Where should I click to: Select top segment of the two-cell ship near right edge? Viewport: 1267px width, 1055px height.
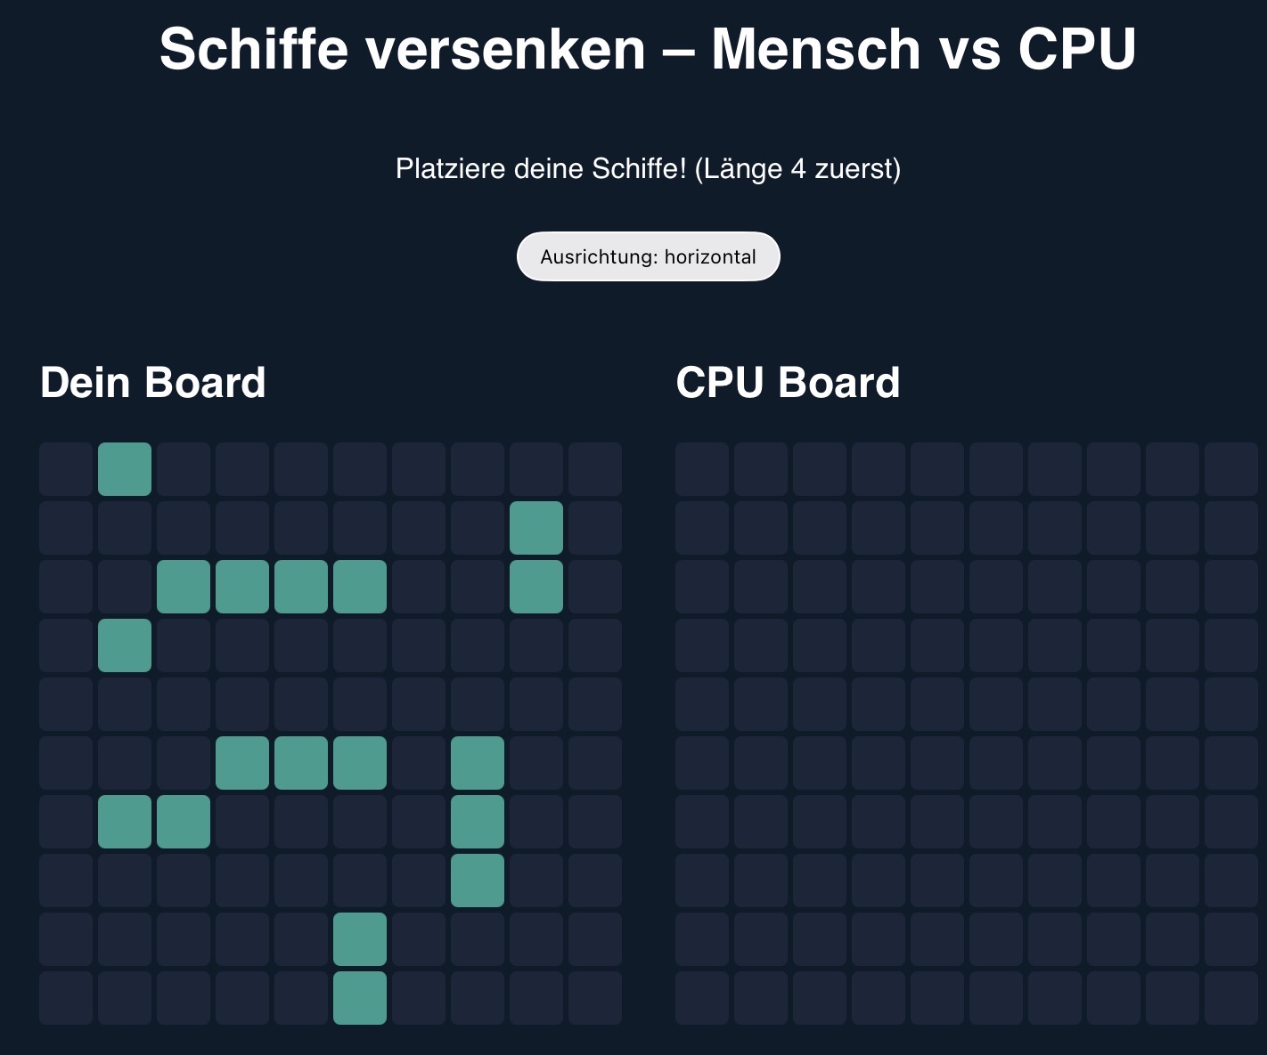pyautogui.click(x=536, y=528)
